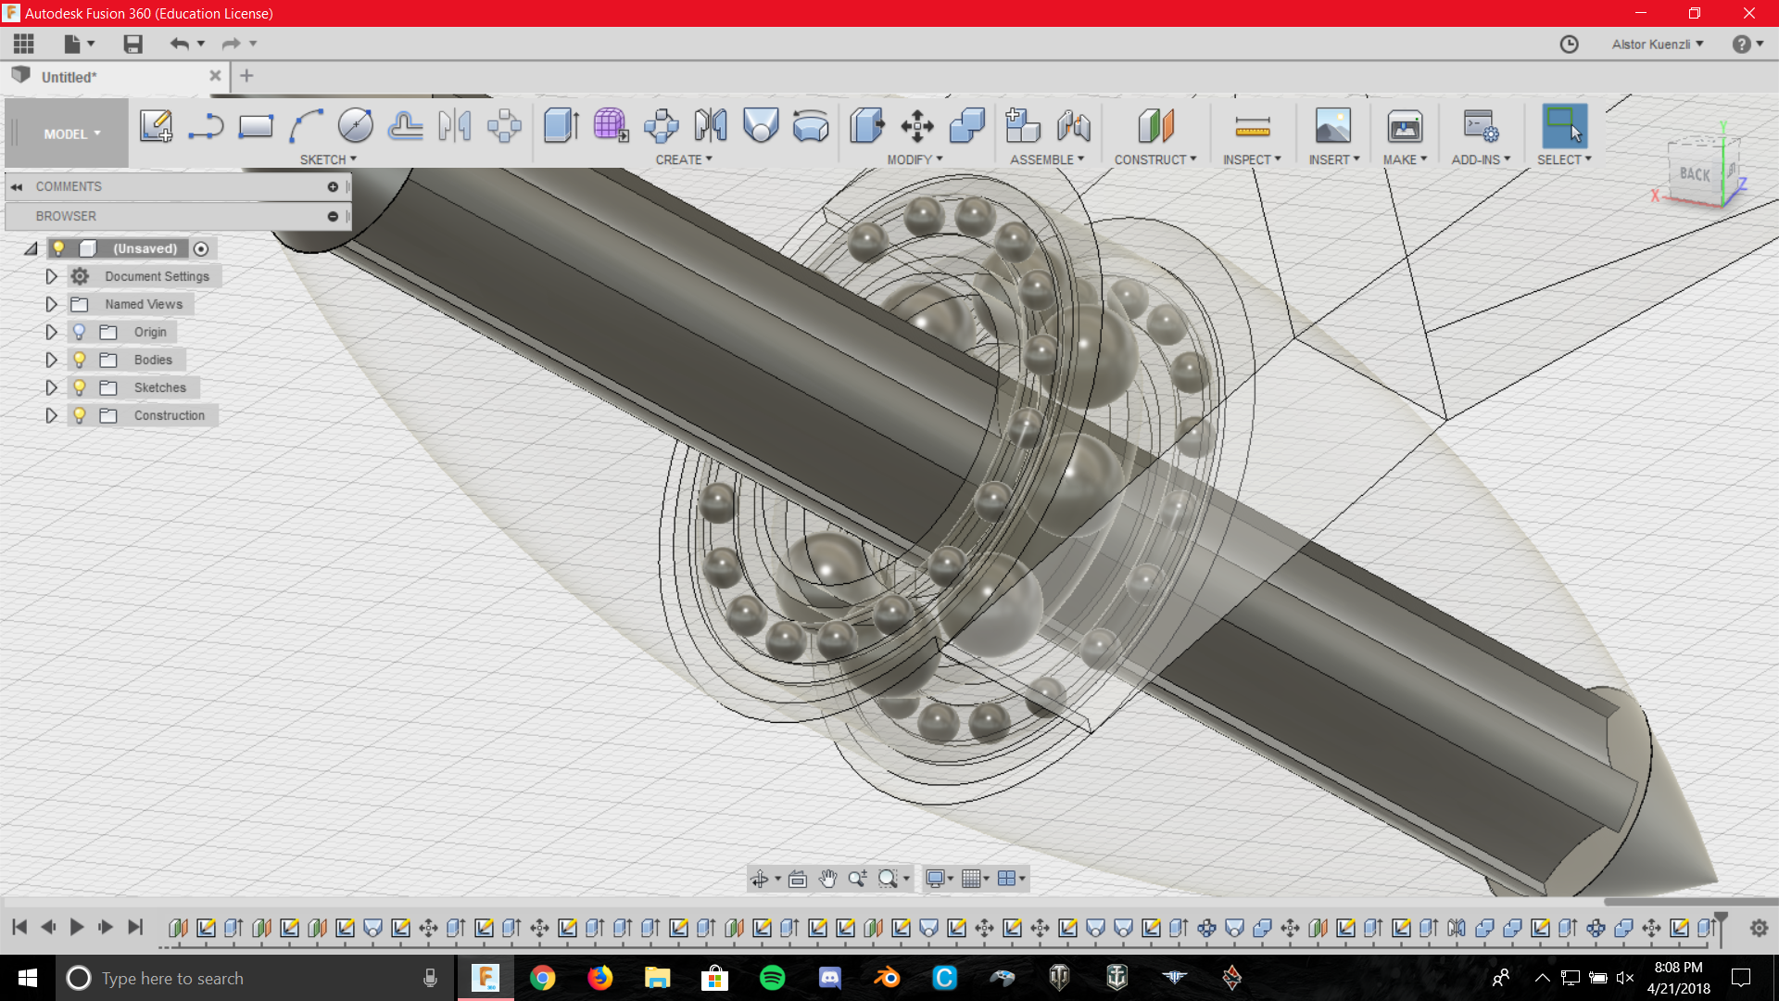1779x1001 pixels.
Task: Open the Joint tool in Assemble
Action: pos(1073,126)
